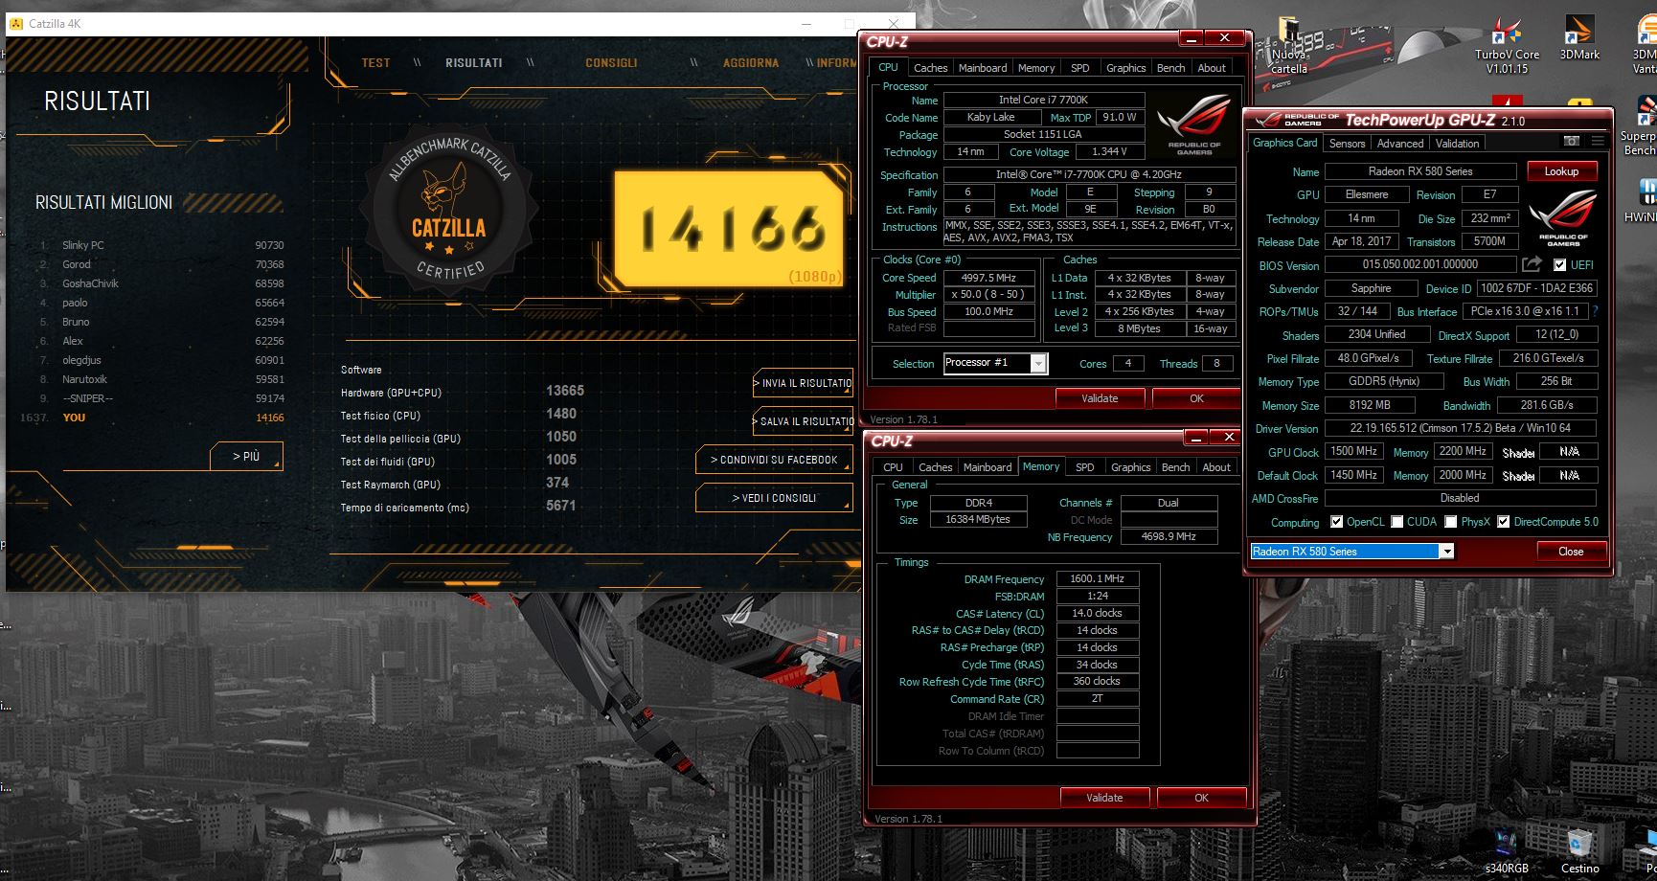
Task: Open the Bench tab in upper CPU-Z
Action: (x=1170, y=68)
